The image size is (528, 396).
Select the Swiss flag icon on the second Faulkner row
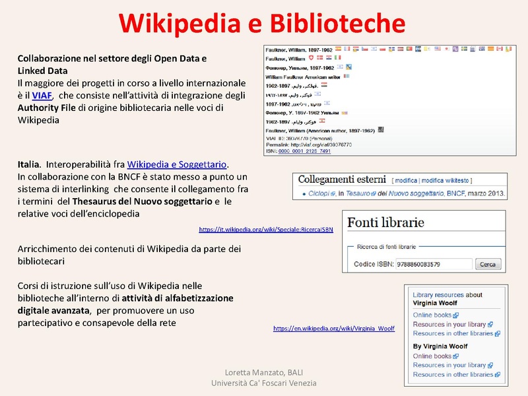pyautogui.click(x=311, y=57)
